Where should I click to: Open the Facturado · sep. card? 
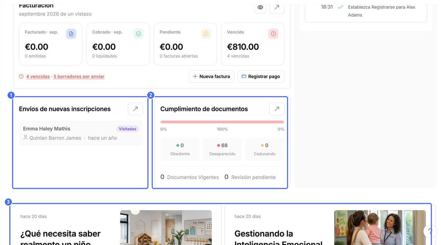tap(51, 44)
